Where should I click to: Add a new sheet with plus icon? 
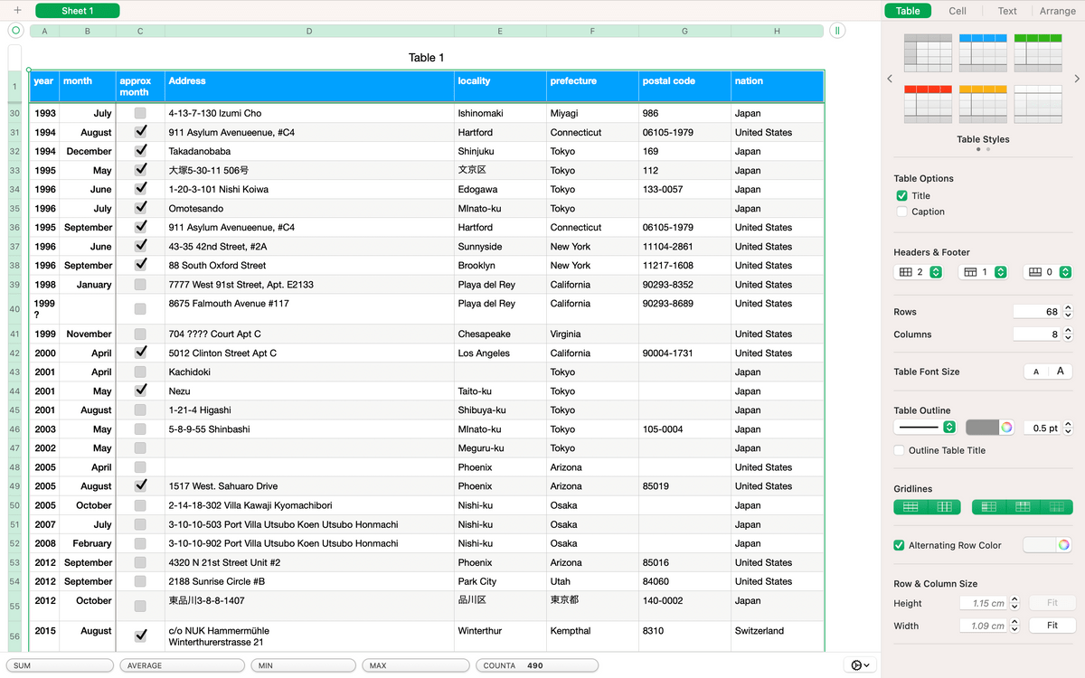[17, 11]
